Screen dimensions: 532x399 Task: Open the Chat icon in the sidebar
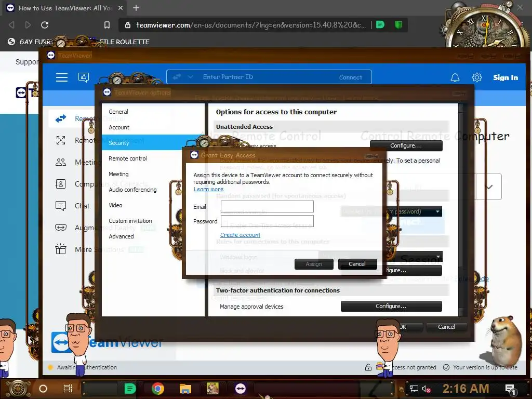pos(61,206)
